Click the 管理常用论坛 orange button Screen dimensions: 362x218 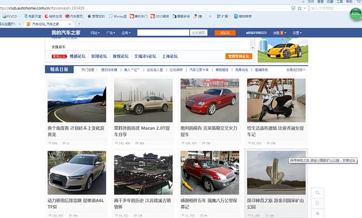coord(238,56)
